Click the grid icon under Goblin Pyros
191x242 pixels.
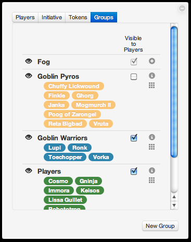[x=151, y=85]
